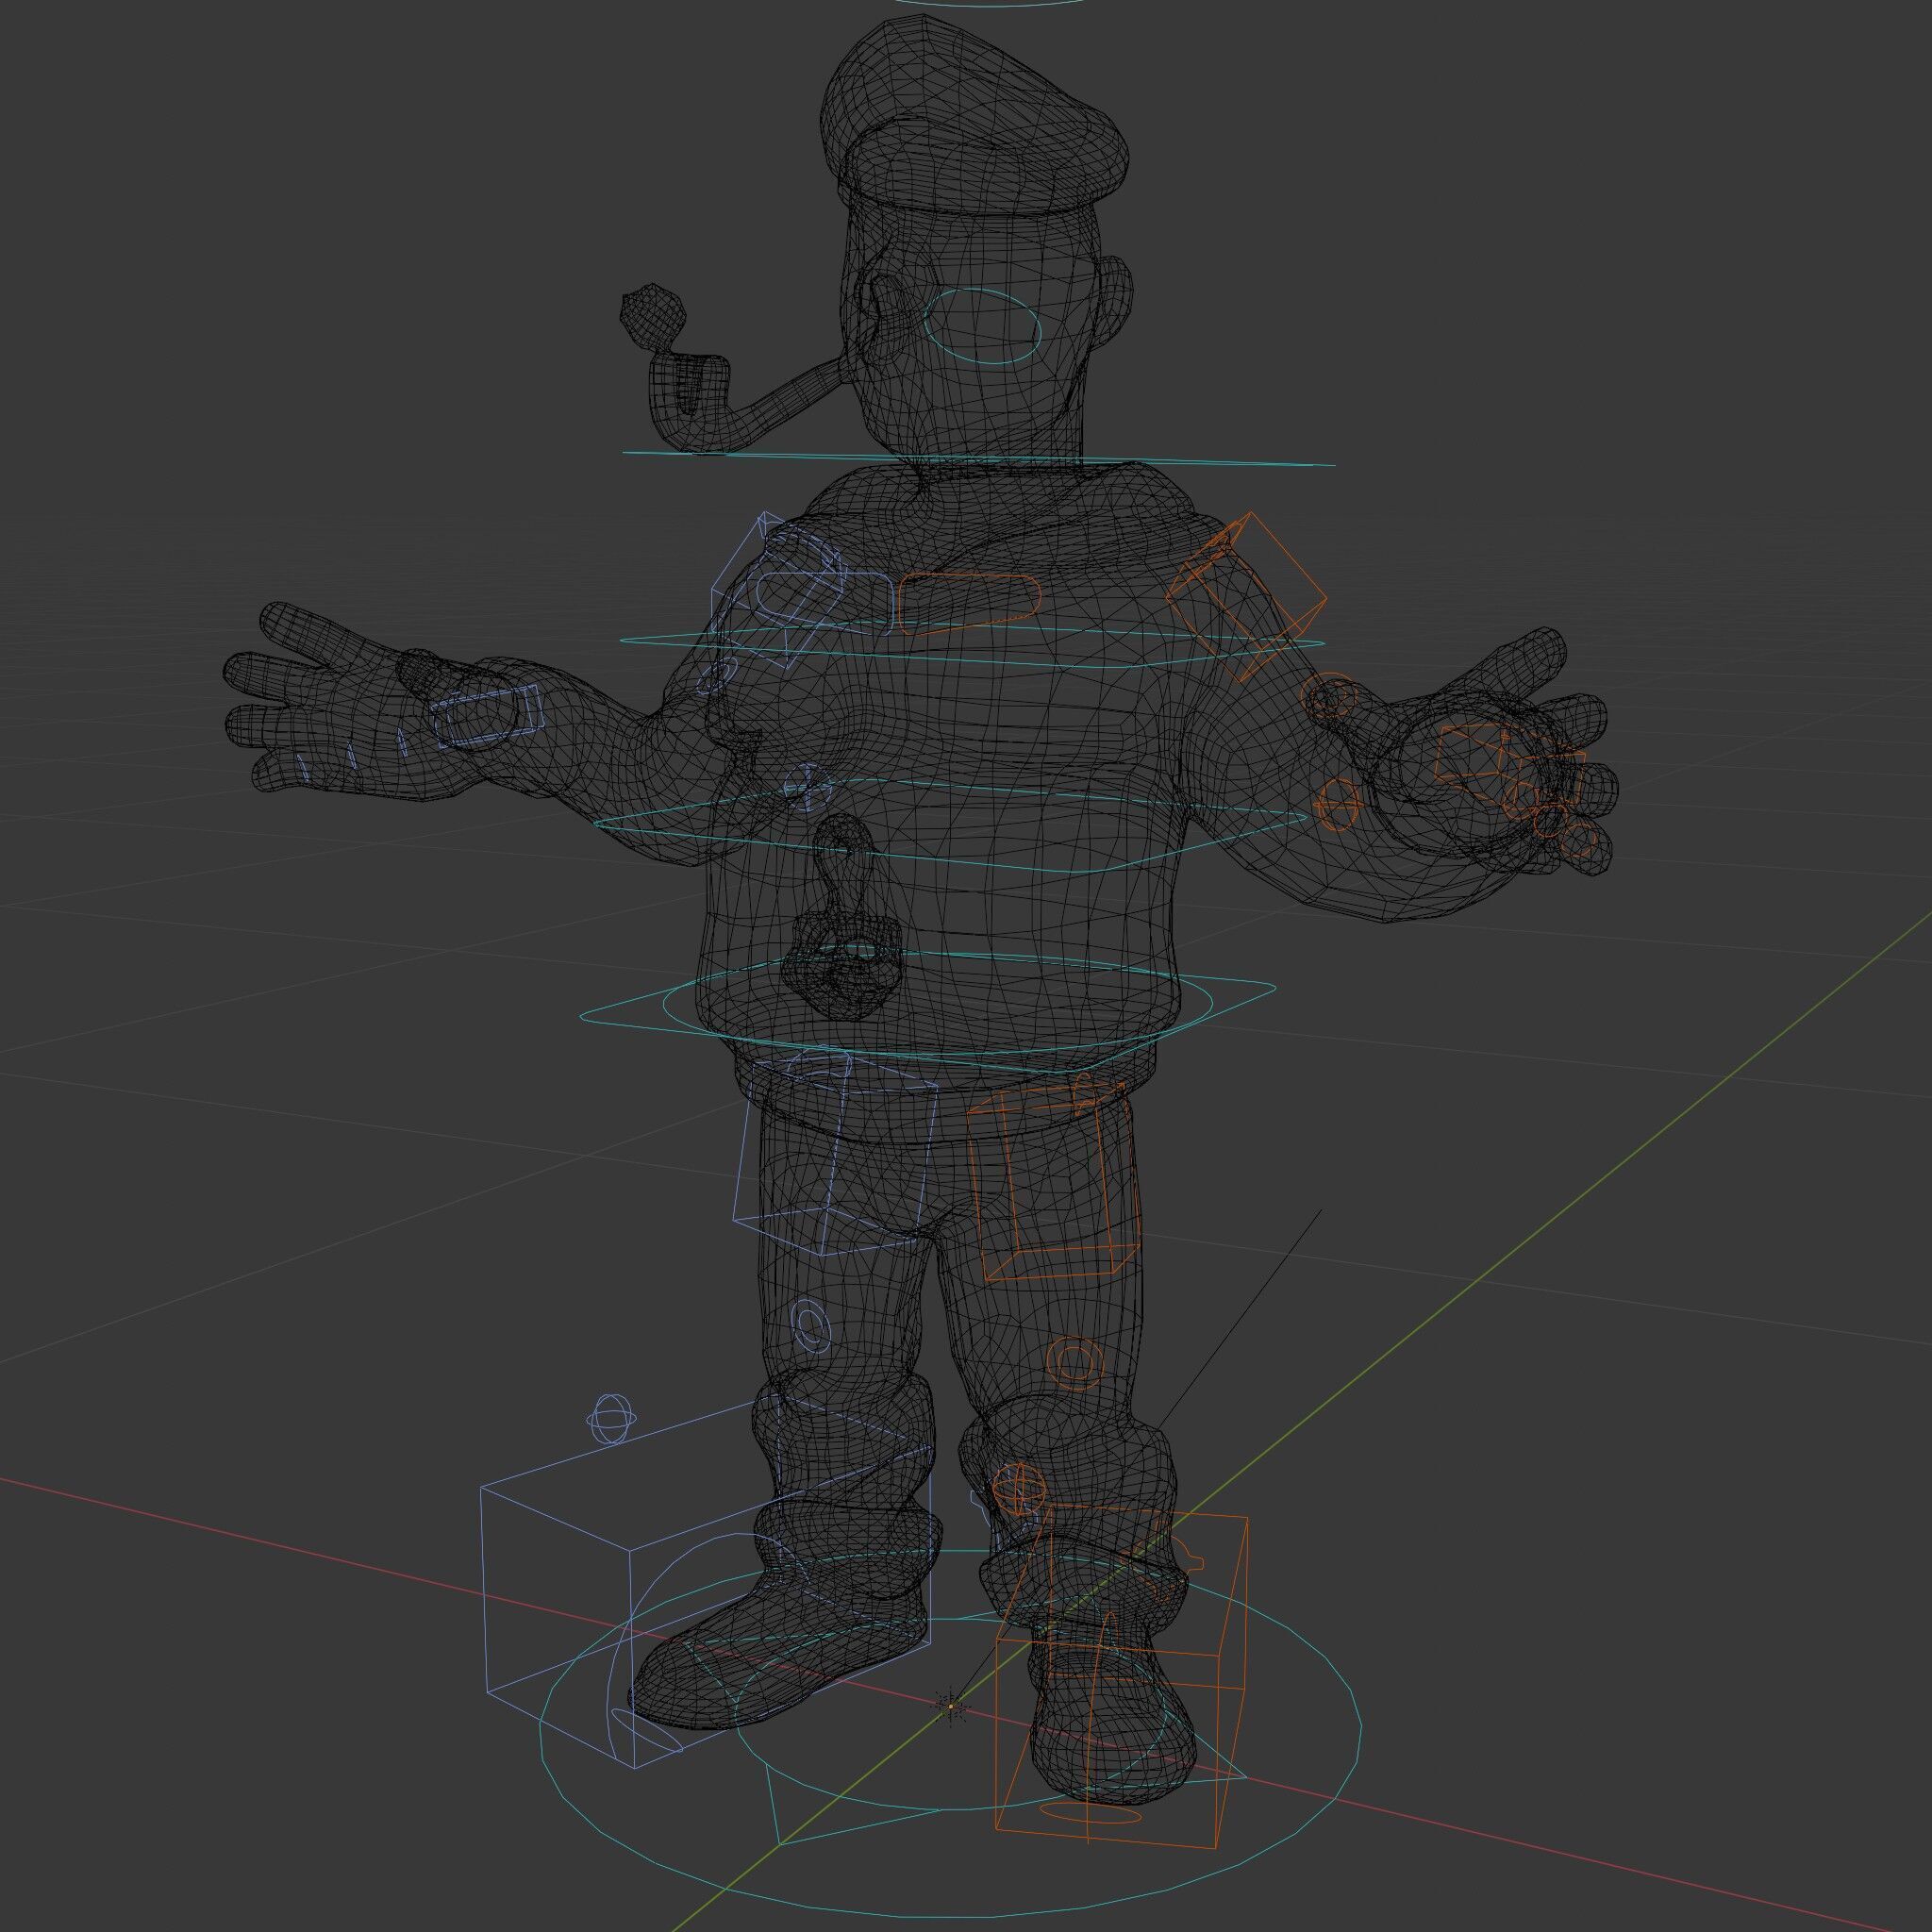
Task: Select the blue rounded rectangle control on the hand
Action: [x=485, y=716]
